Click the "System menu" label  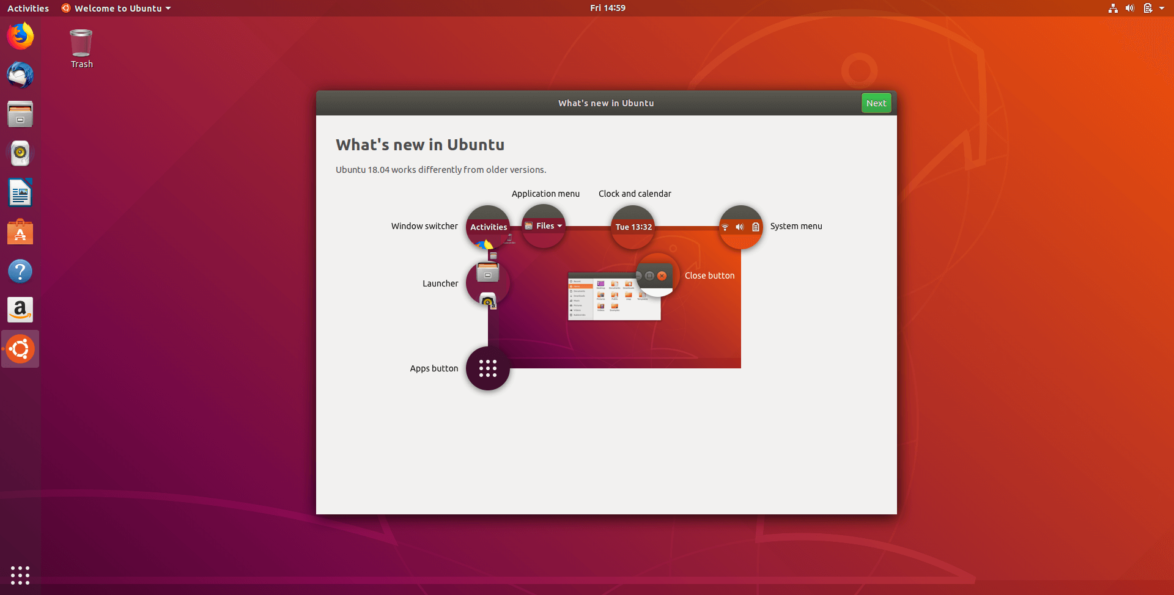pos(796,226)
